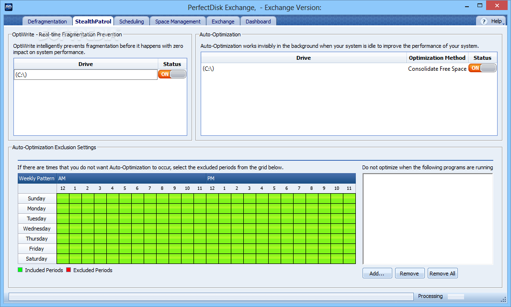Exclude Tuesday 3 AM grid cell

click(101, 219)
